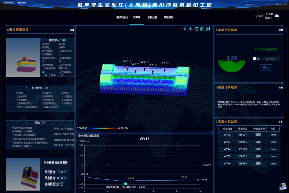Image resolution: width=289 pixels, height=193 pixels.
Task: Click the cyan water level marker on chart
Action: (126, 184)
